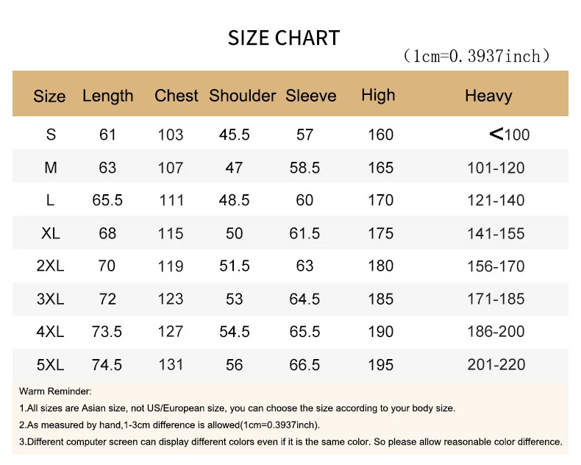Click the Size column header
This screenshot has width=581, height=465.
[49, 96]
